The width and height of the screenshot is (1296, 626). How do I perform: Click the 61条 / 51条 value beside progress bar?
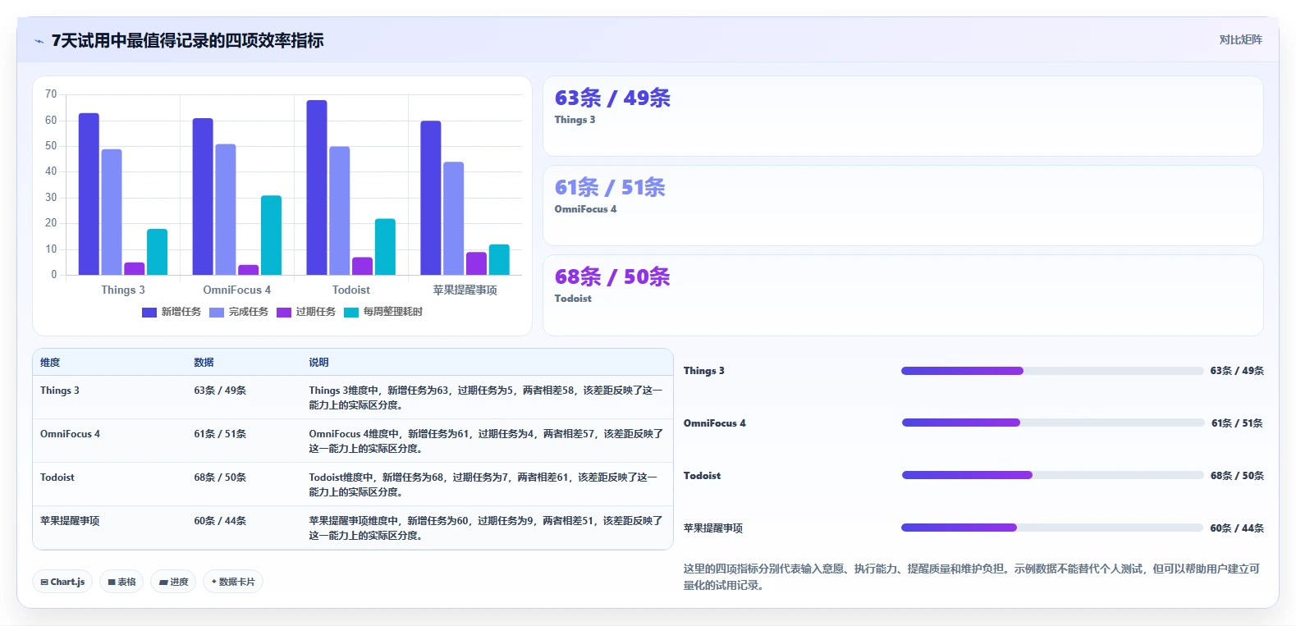pyautogui.click(x=1237, y=423)
